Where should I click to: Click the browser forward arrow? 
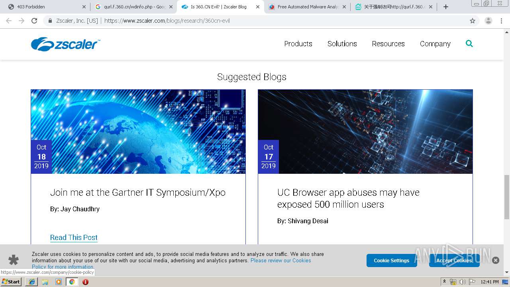(x=22, y=21)
